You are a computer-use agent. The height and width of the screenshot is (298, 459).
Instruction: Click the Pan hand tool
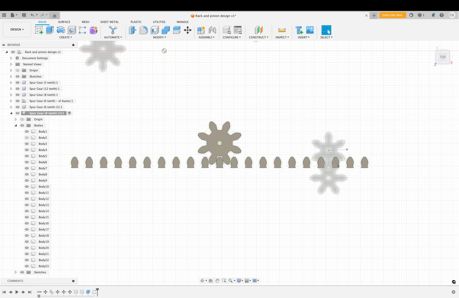[x=217, y=281]
